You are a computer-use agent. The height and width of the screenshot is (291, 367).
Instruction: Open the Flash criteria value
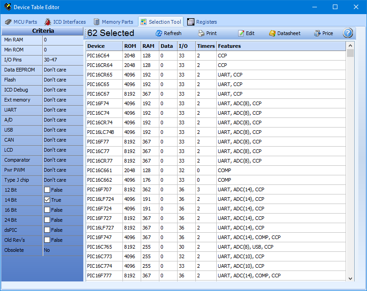pos(63,80)
